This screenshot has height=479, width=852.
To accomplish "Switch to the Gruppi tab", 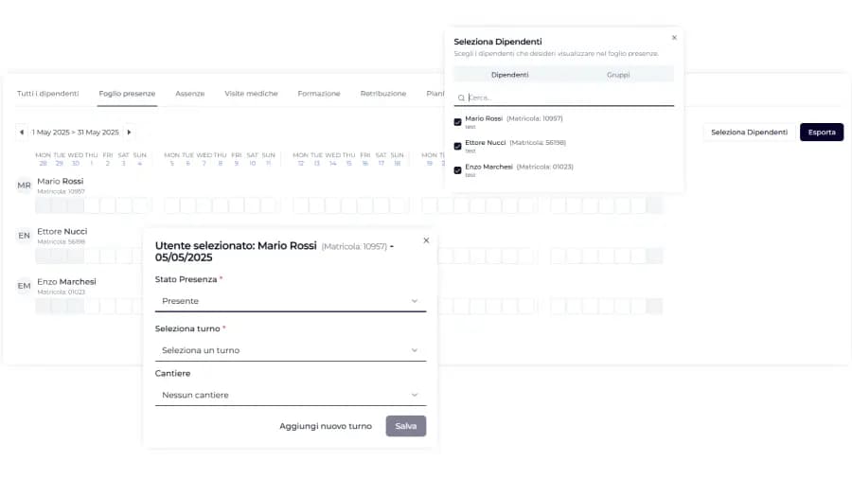I will pyautogui.click(x=618, y=75).
